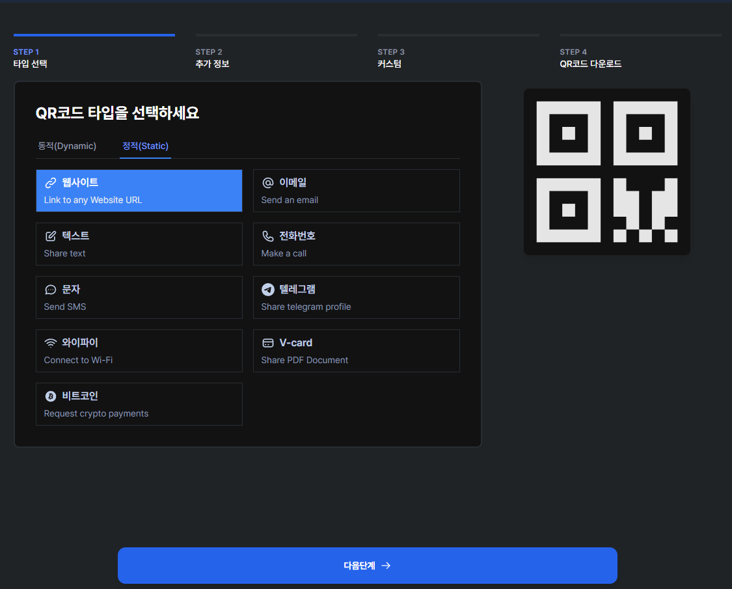This screenshot has height=589, width=732.
Task: Click 'Share telegram profile' description
Action: pos(306,307)
